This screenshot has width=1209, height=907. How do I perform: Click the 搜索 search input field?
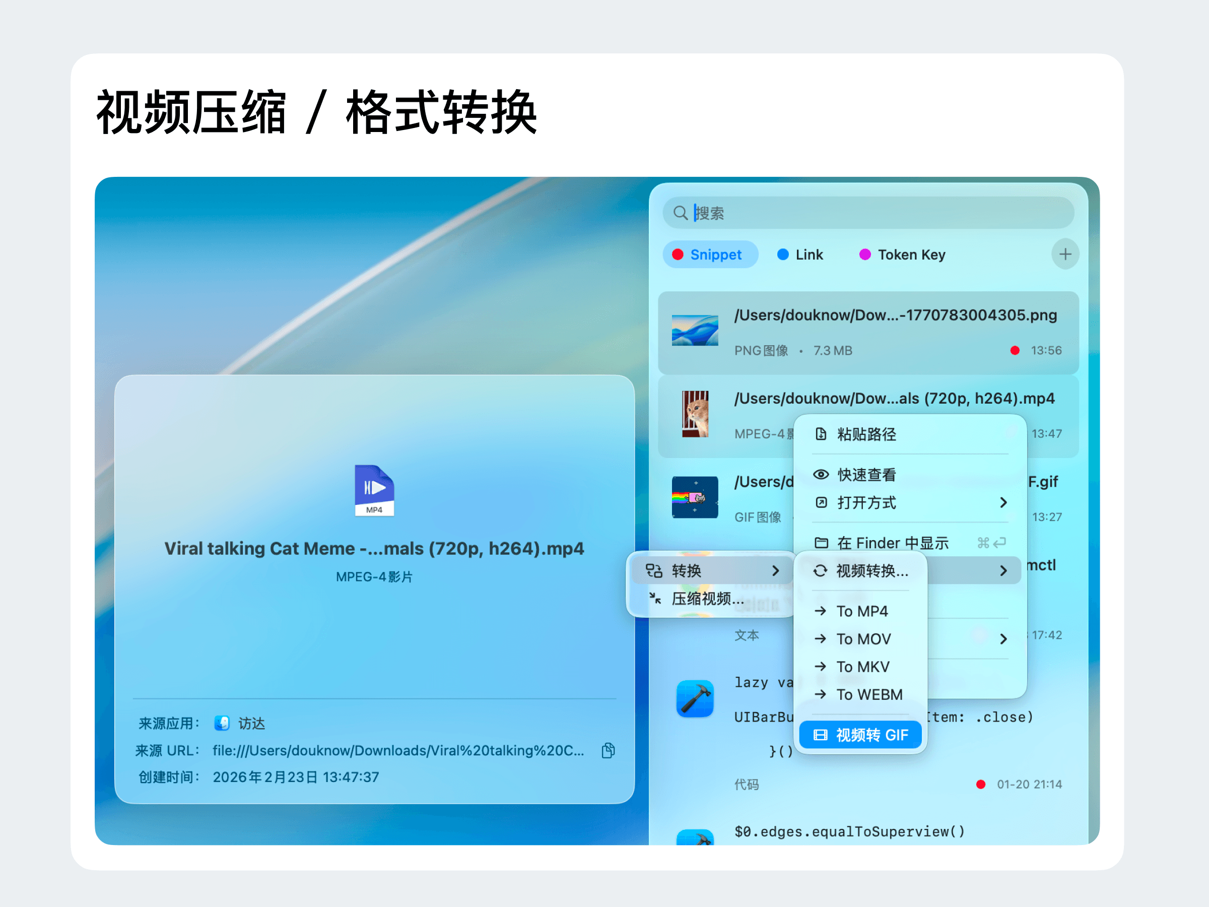(875, 213)
